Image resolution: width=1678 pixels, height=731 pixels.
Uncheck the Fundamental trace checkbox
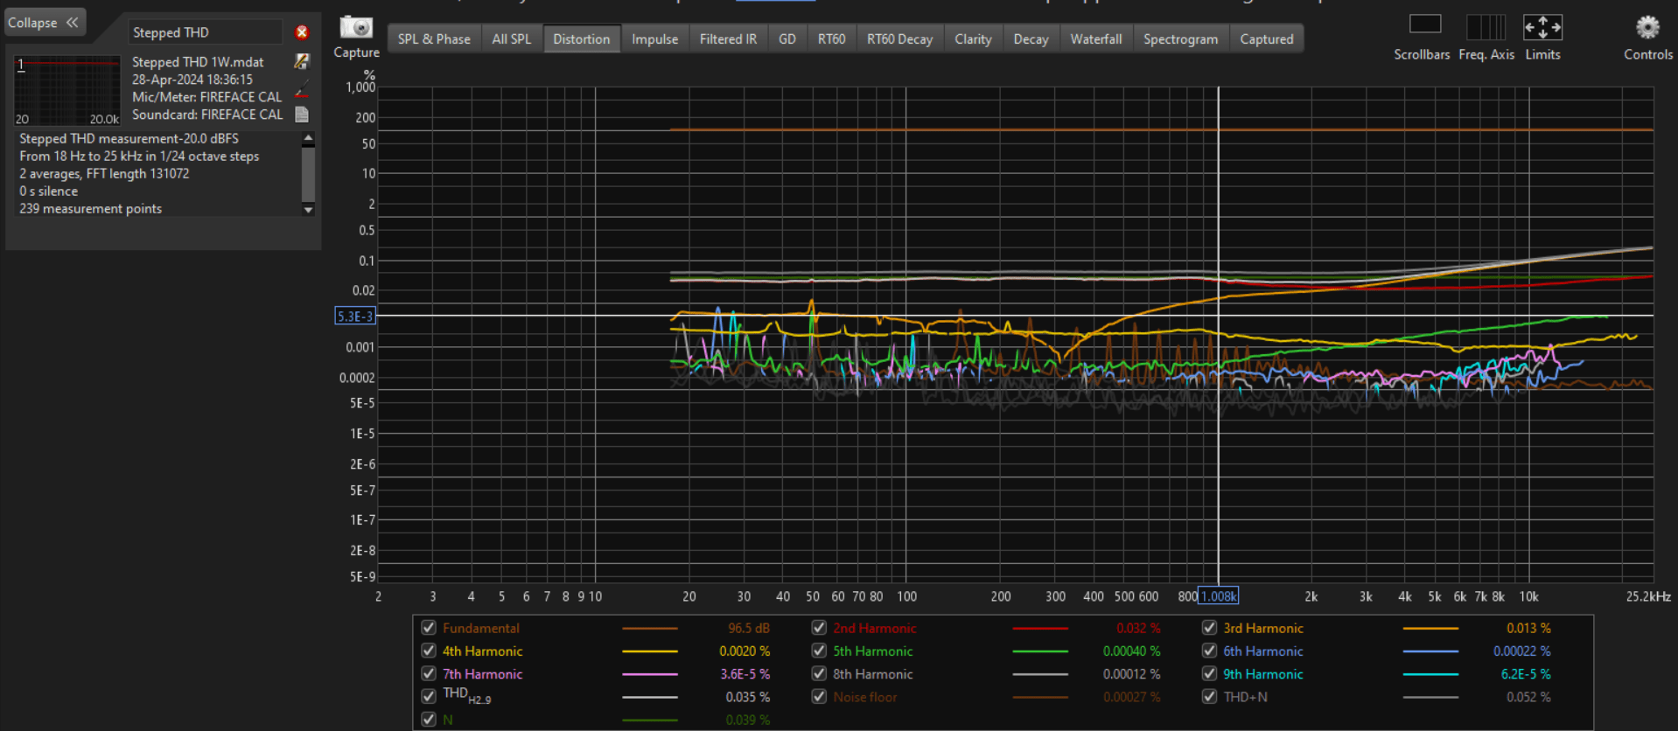point(429,628)
